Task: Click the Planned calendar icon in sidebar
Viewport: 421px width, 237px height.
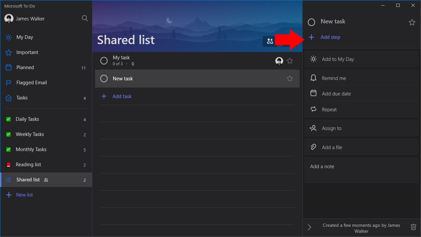Action: point(9,67)
